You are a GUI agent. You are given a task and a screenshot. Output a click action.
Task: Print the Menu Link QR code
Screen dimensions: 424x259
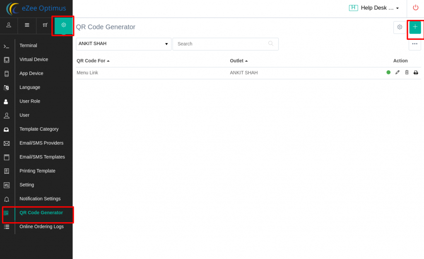pos(416,73)
